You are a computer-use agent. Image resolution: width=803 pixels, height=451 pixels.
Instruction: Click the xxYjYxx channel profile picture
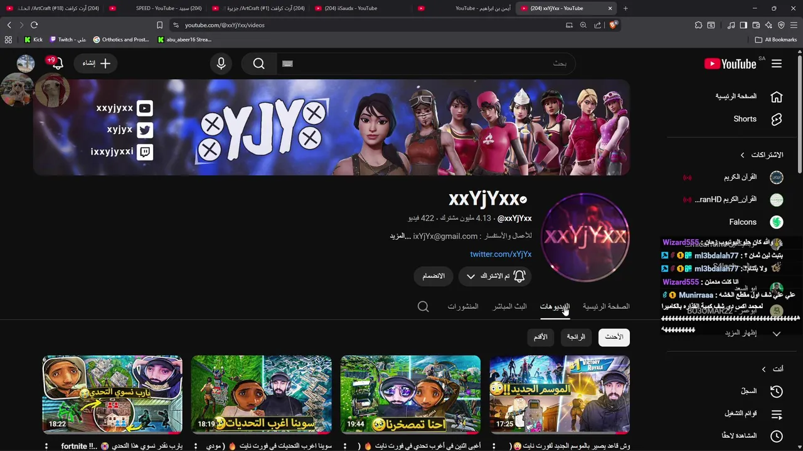pos(585,237)
